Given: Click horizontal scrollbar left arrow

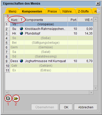Looking at the screenshot, I should [7, 93].
